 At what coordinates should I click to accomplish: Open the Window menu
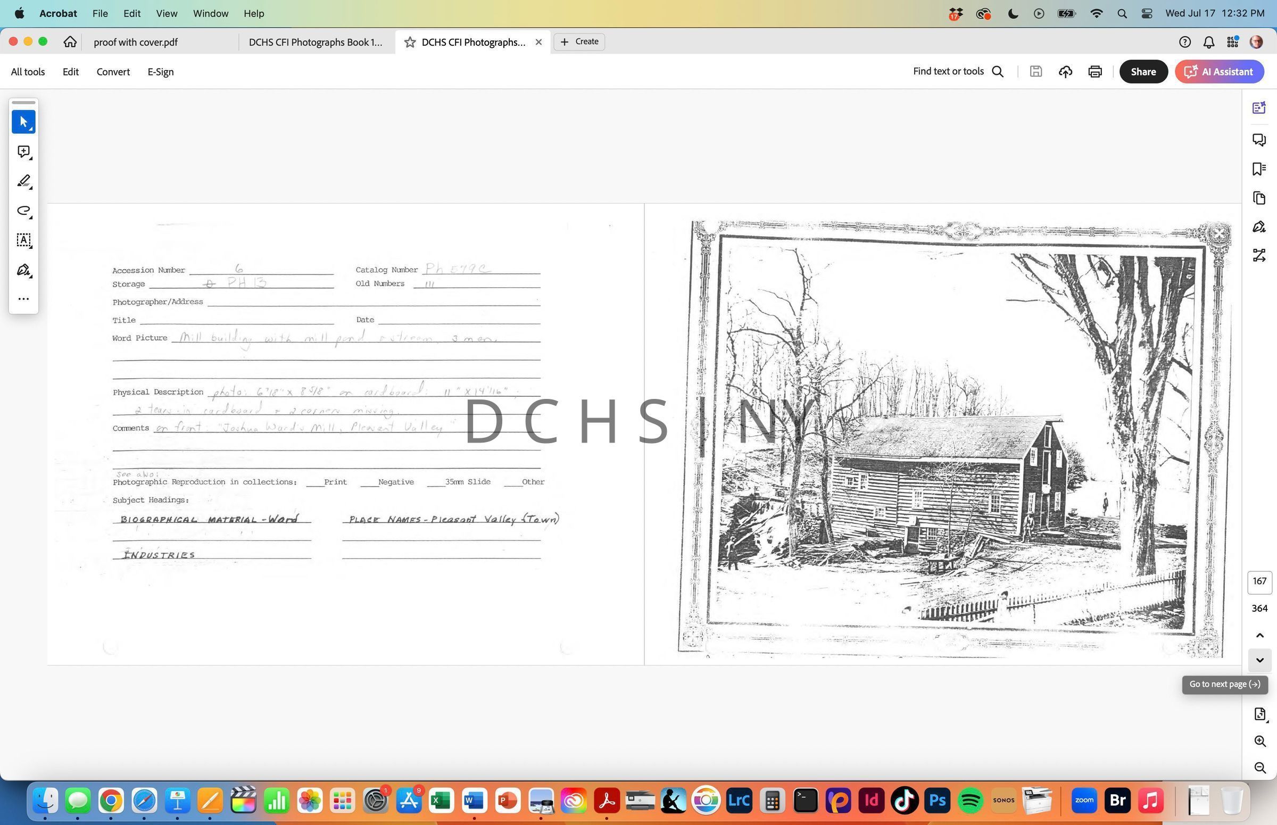click(210, 13)
